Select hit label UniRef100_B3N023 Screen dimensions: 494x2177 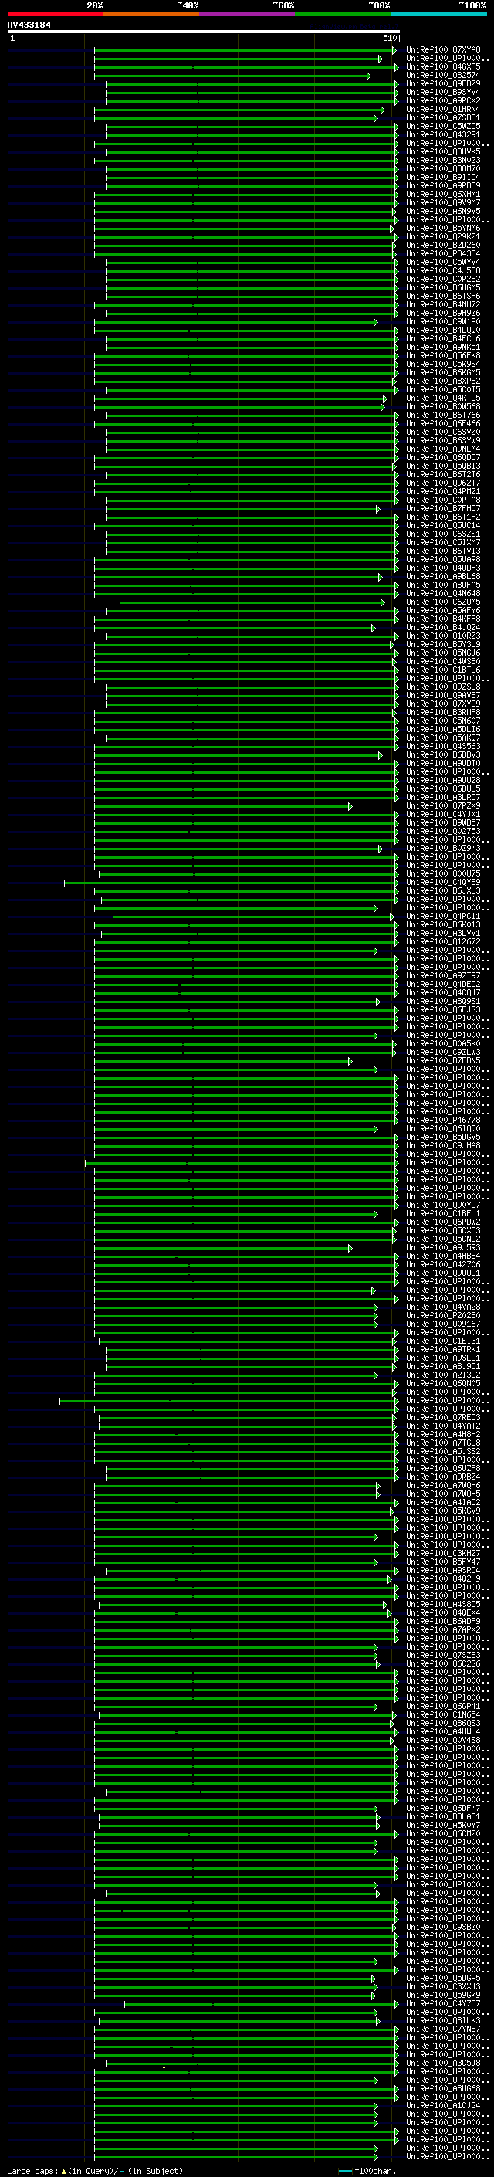(443, 161)
